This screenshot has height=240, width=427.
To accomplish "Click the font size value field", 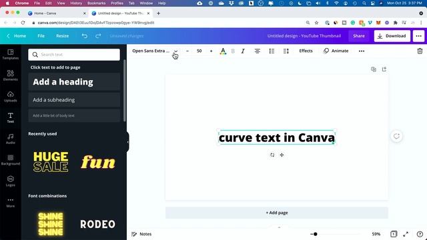I will point(199,51).
